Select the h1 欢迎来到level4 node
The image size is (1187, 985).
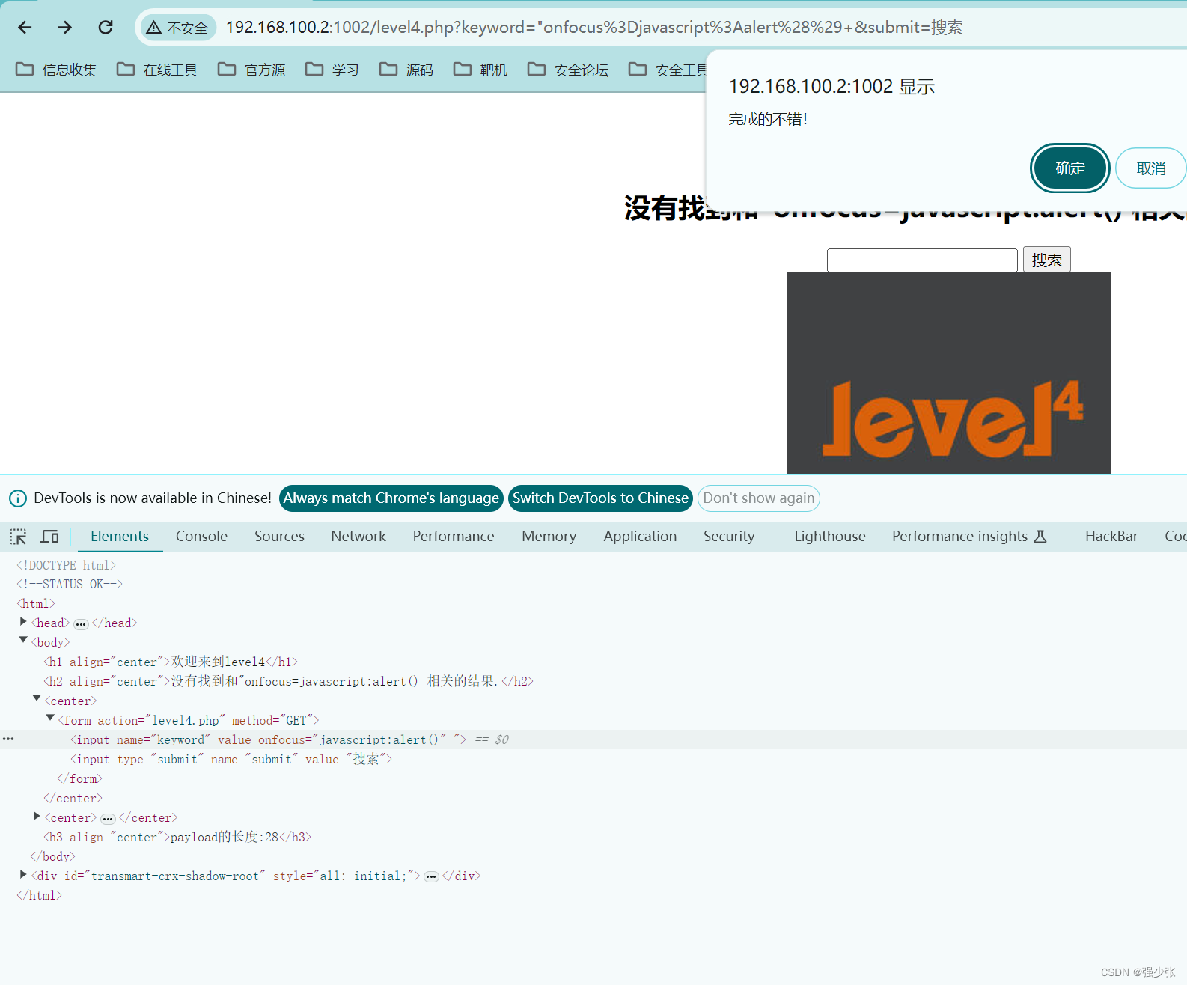171,662
